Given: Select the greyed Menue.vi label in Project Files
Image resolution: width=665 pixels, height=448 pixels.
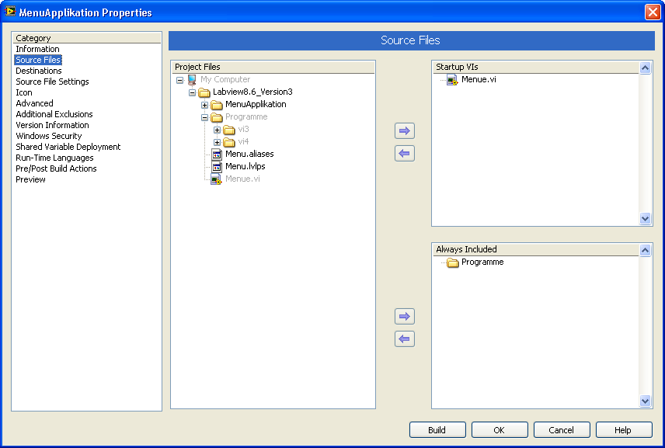Looking at the screenshot, I should (x=242, y=179).
